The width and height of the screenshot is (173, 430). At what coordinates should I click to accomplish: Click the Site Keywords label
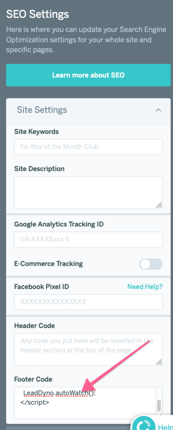pos(37,132)
